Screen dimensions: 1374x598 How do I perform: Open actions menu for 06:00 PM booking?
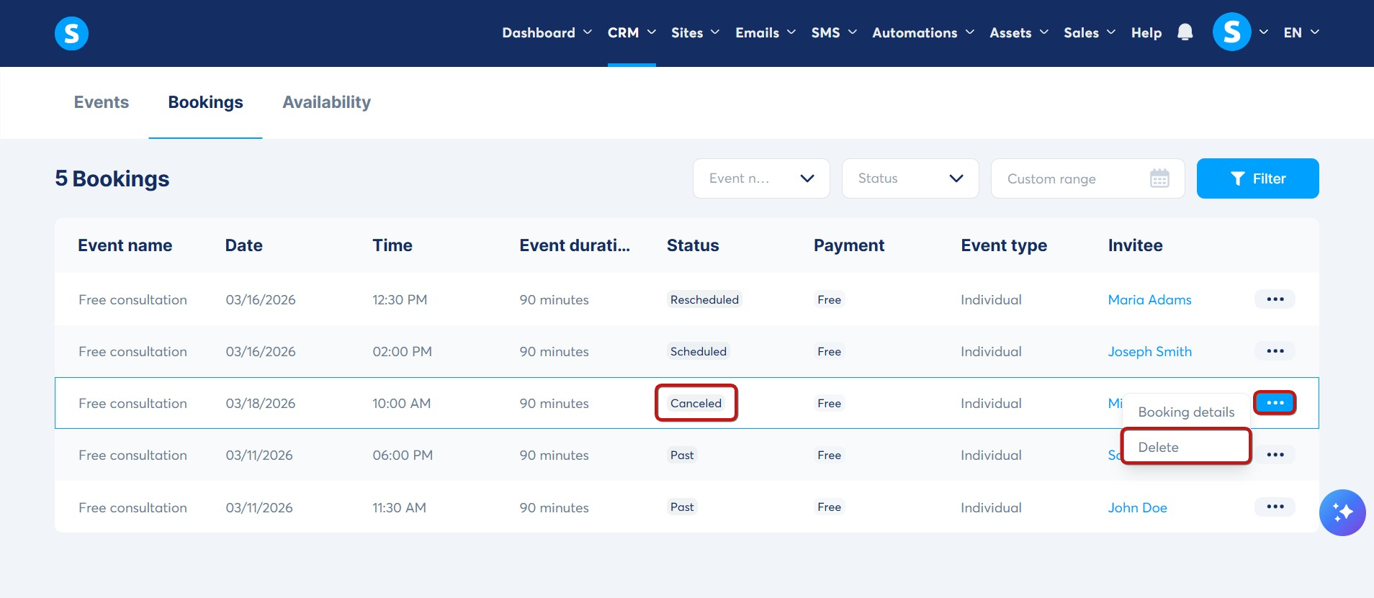[1275, 455]
